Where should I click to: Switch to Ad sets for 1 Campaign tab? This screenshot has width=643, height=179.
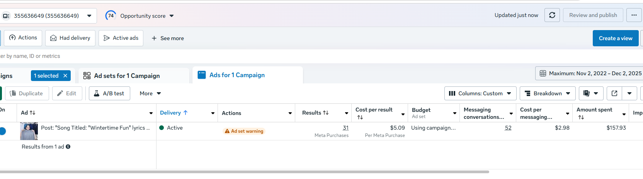127,76
